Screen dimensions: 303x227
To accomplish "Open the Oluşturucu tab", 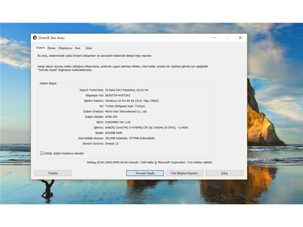I will coord(65,48).
